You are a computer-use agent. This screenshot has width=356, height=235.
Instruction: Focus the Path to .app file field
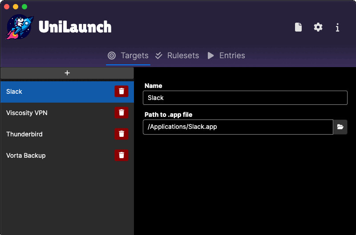[238, 127]
